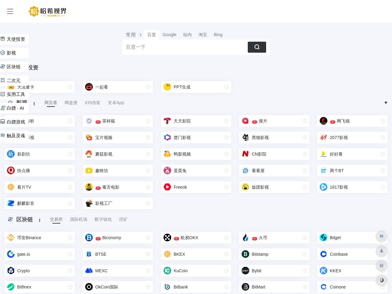This screenshot has height=294, width=392.
Task: Open the hamburger menu icon
Action: pyautogui.click(x=10, y=11)
